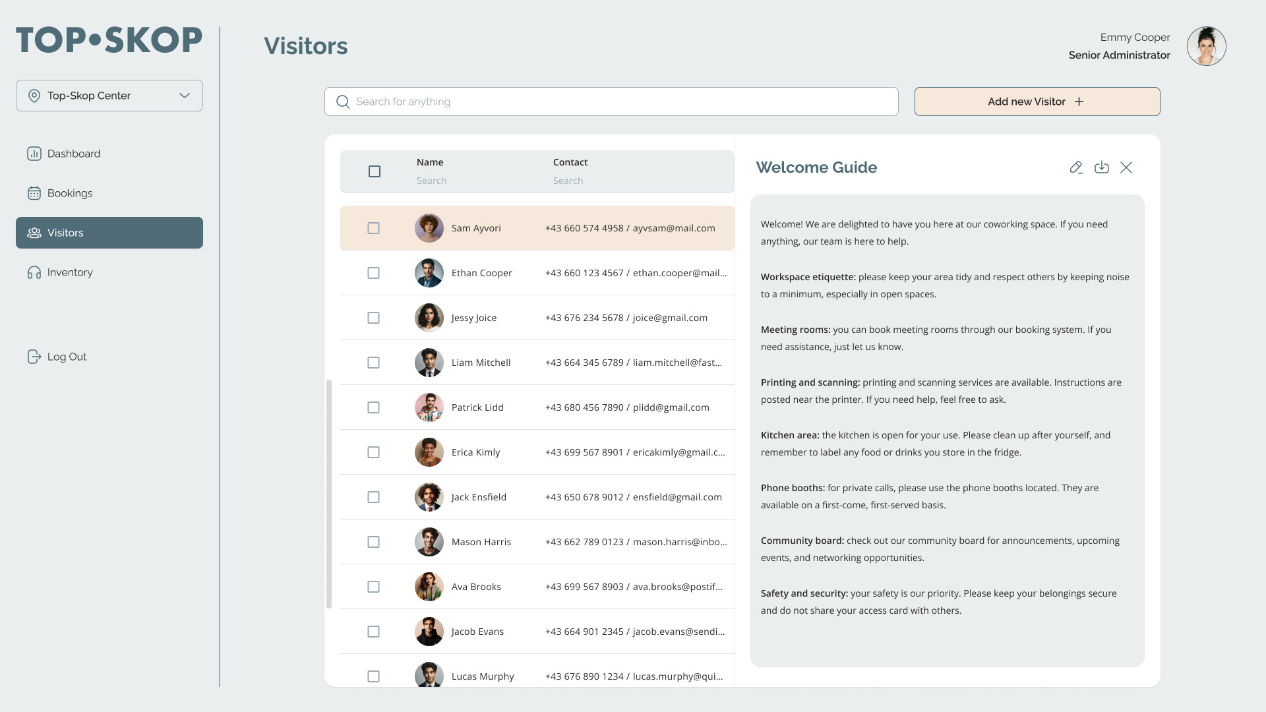Click the download icon in Welcome Guide
The width and height of the screenshot is (1266, 712).
coord(1101,167)
